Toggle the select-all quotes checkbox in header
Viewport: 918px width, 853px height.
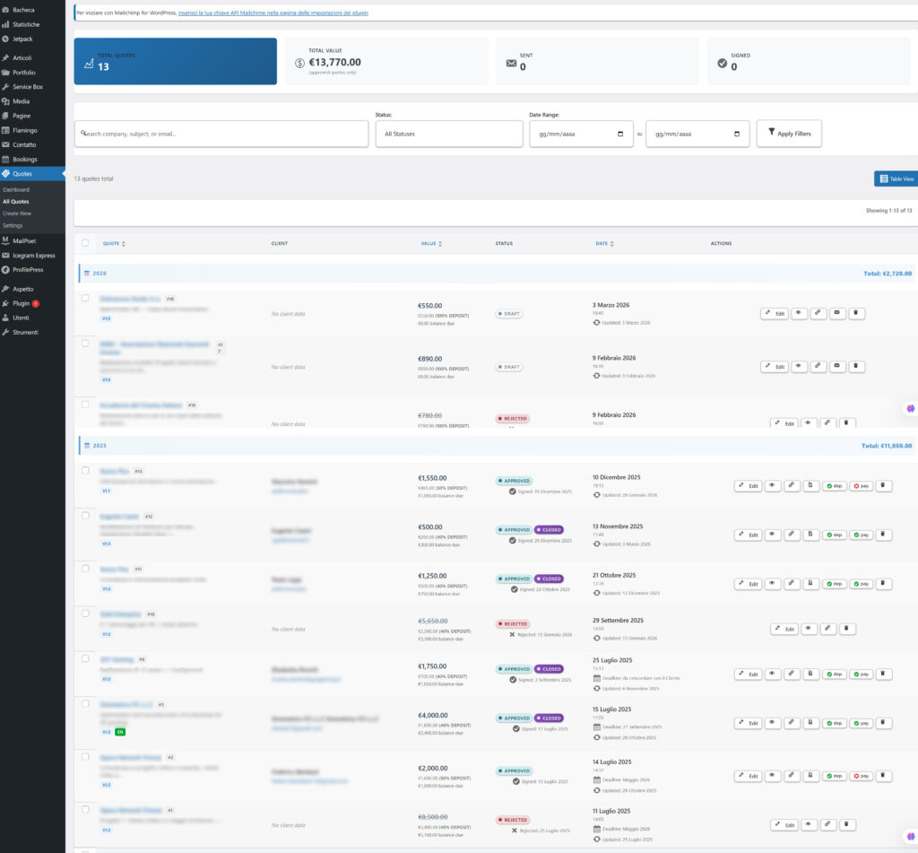[85, 243]
